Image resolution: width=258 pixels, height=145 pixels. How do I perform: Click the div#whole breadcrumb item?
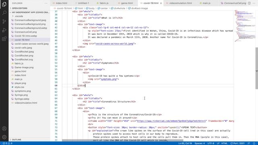pos(118,8)
